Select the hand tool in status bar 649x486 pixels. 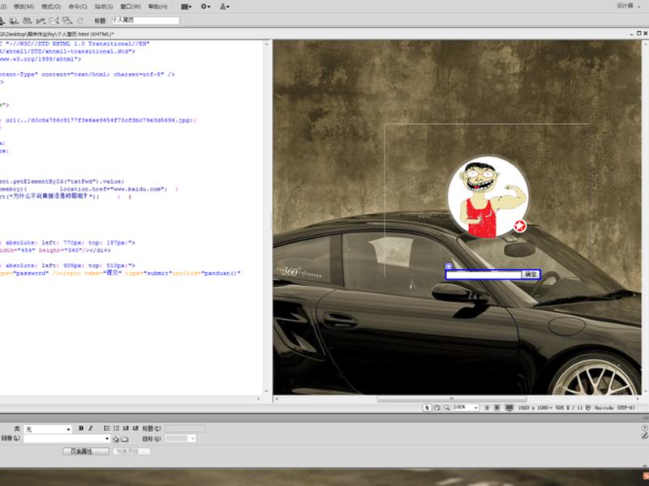click(x=436, y=408)
